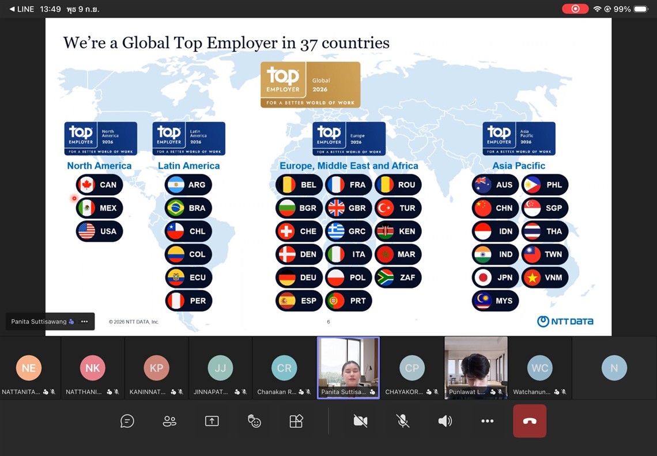Hang up with the red end call button

click(x=530, y=421)
